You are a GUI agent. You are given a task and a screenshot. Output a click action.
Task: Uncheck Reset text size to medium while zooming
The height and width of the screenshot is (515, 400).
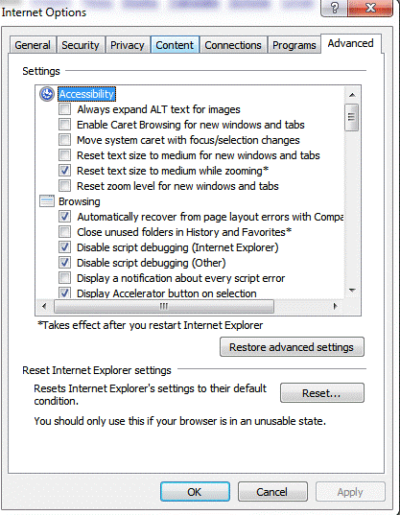point(64,171)
